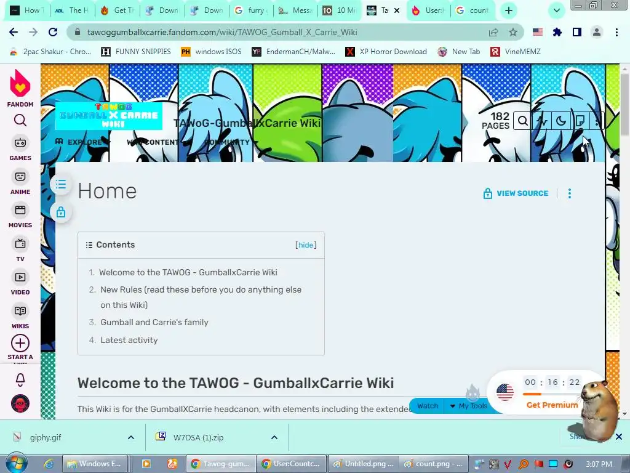
Task: Open the My Tools dropdown
Action: (x=468, y=406)
